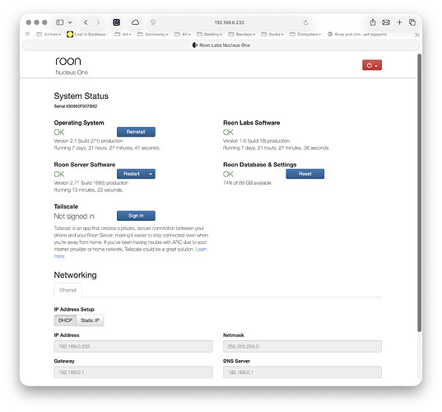Screen dimensions: 442x412
Task: Select DHCP address setup option
Action: click(65, 321)
